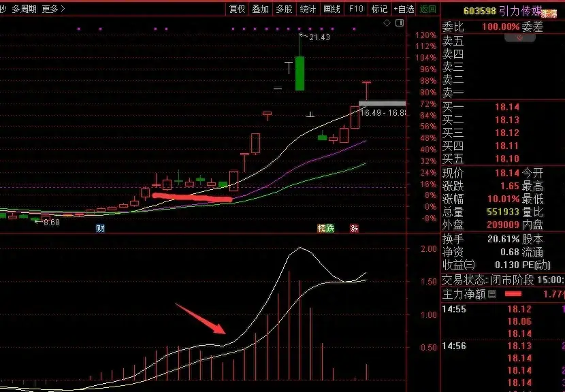Click the 8.68 low price label

tap(52, 223)
